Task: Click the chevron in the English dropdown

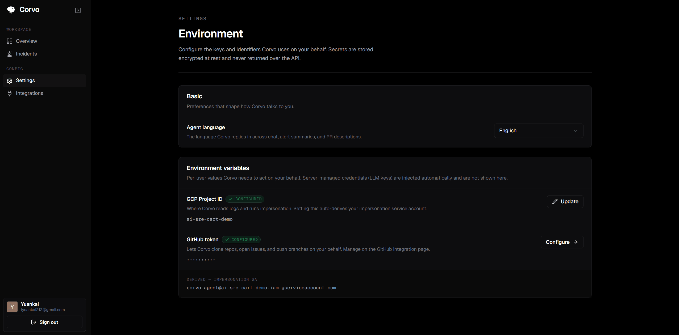Action: point(576,131)
